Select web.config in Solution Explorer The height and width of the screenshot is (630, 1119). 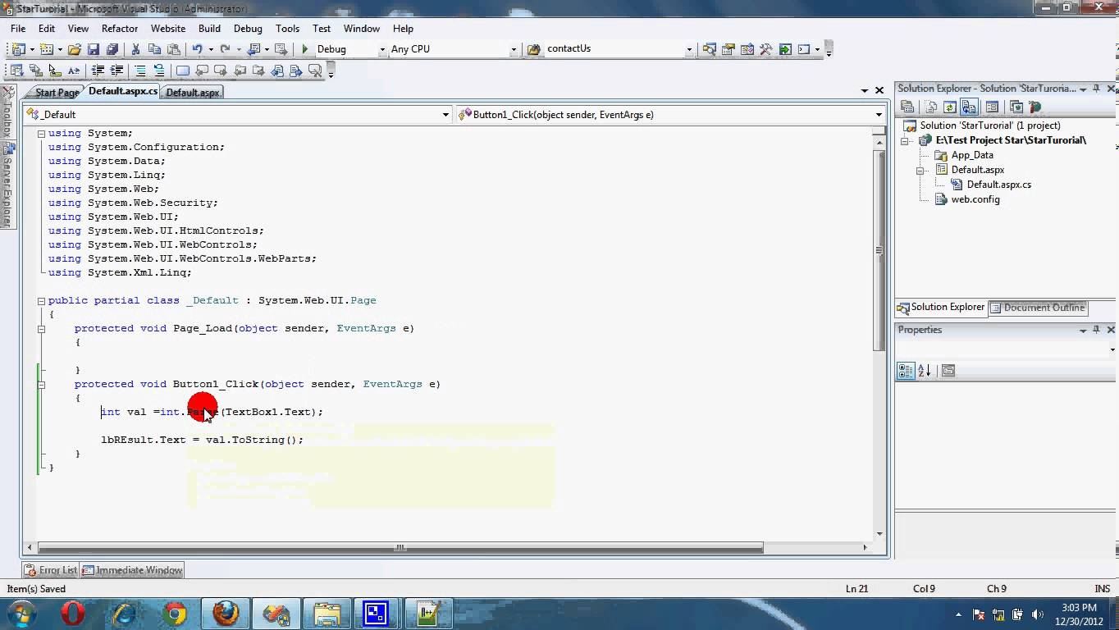(x=975, y=199)
